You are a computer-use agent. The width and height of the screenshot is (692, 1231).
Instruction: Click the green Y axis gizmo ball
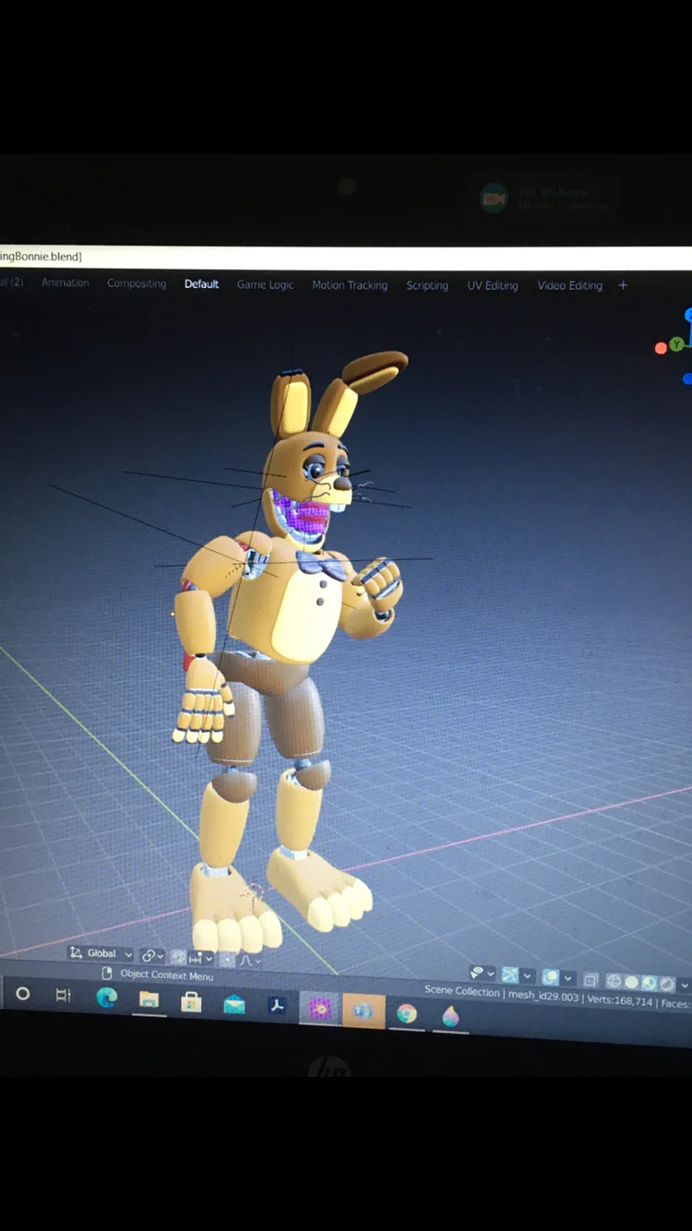coord(677,344)
